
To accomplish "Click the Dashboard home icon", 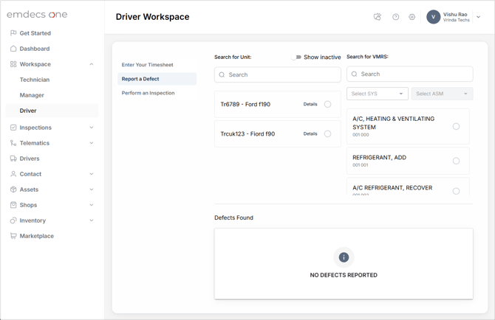I will [x=13, y=49].
